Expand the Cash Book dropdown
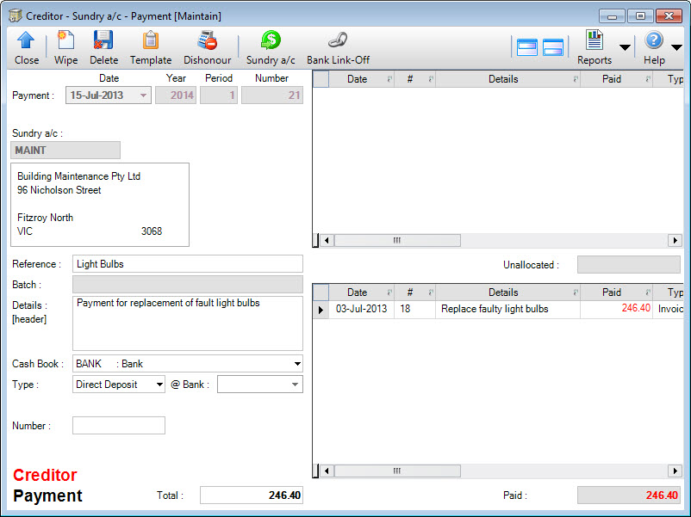The height and width of the screenshot is (517, 691). (x=296, y=364)
